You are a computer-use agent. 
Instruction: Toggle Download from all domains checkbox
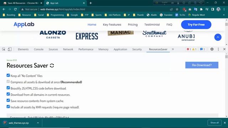(8, 94)
